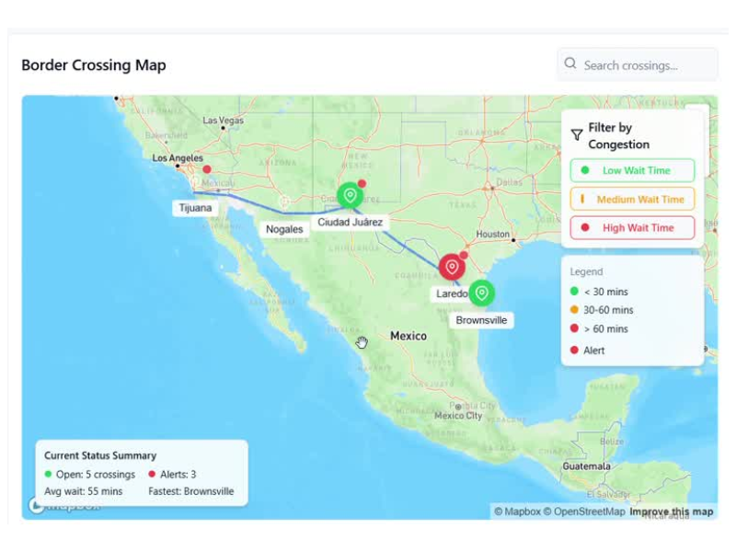This screenshot has width=736, height=552.
Task: Click 'Open: 5 crossings' in status summary
Action: pyautogui.click(x=89, y=474)
